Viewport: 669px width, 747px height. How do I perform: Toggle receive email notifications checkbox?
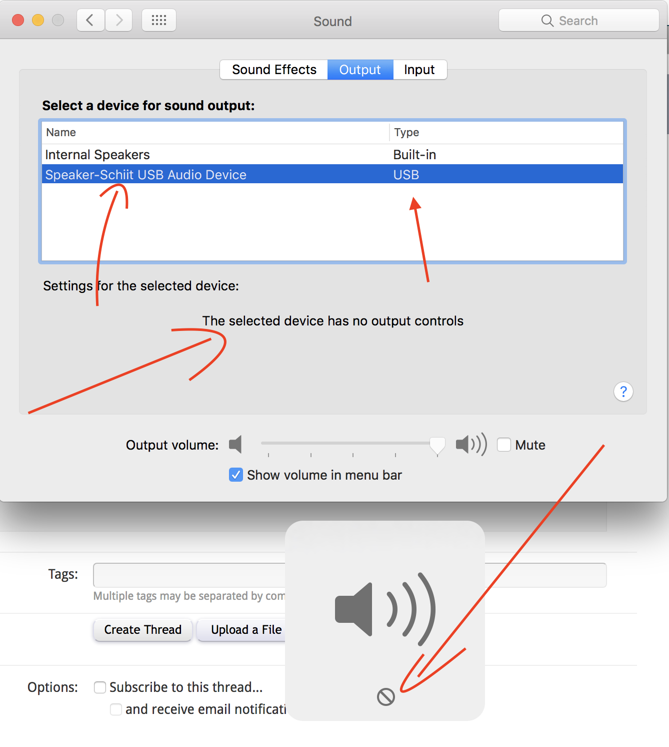(116, 709)
